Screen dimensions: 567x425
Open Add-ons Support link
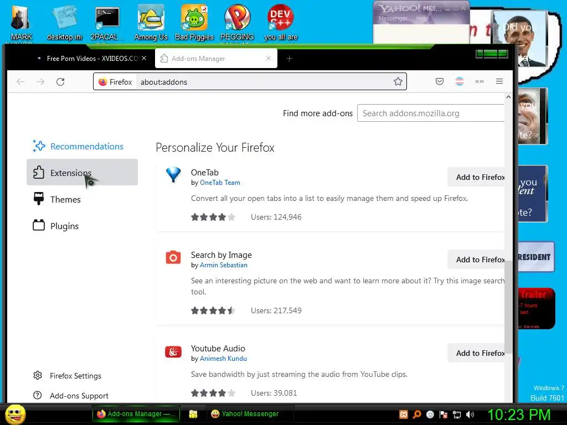[79, 396]
